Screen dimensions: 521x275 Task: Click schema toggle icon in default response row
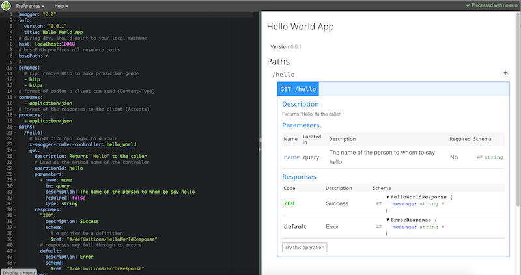tap(379, 227)
